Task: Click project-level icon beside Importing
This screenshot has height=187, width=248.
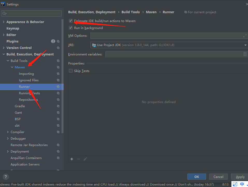Action: click(58, 74)
